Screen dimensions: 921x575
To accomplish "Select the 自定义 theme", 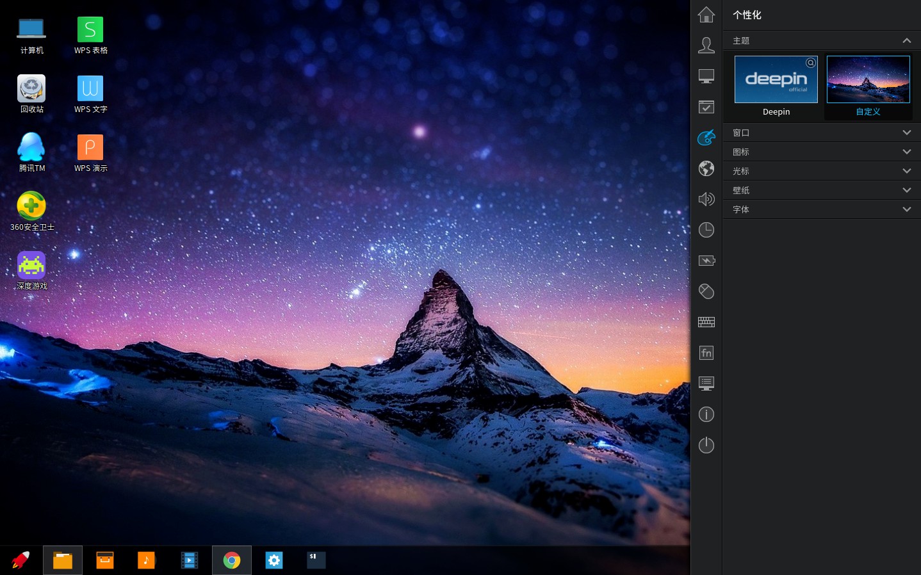I will [x=868, y=79].
